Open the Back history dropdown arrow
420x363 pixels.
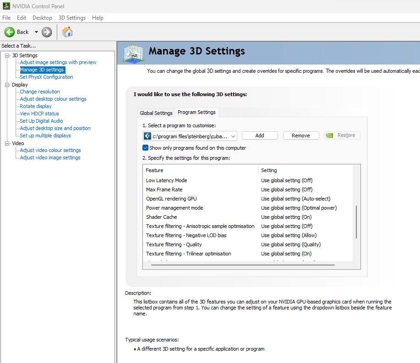tap(36, 32)
